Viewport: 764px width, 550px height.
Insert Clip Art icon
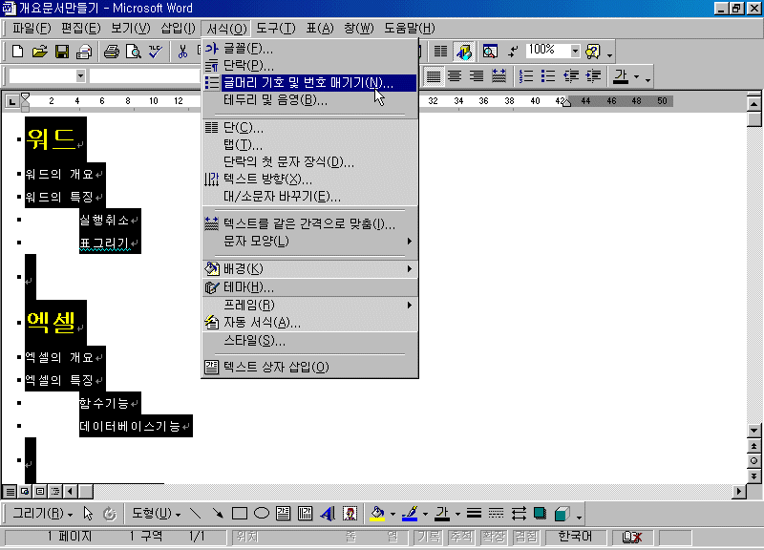point(350,514)
